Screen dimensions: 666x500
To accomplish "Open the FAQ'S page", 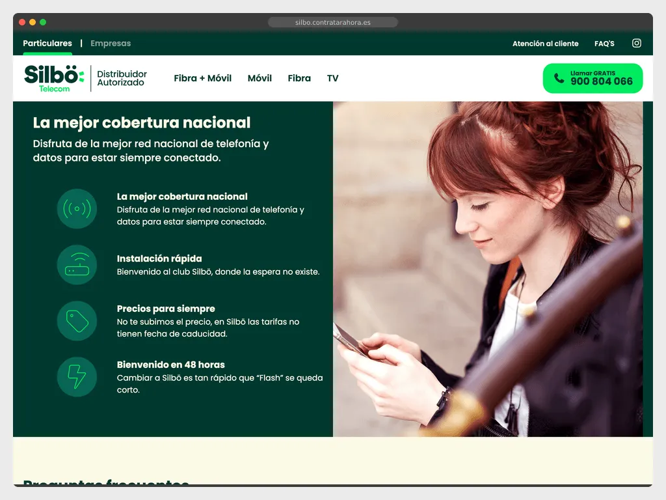I will point(604,43).
